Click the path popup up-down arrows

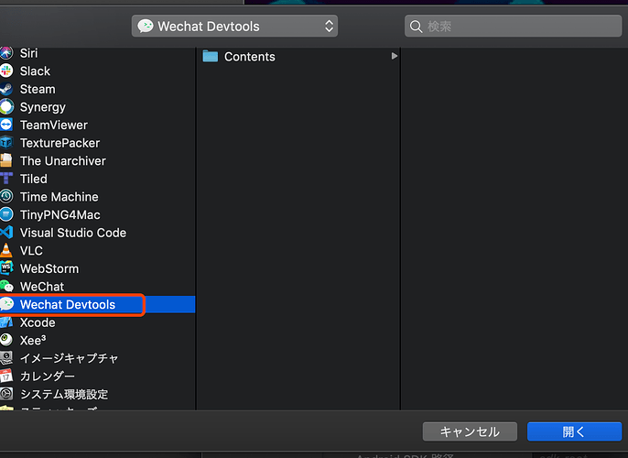tap(329, 26)
